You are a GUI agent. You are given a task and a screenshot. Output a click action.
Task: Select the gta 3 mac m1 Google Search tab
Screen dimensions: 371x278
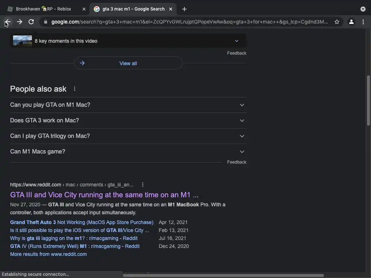(x=133, y=9)
